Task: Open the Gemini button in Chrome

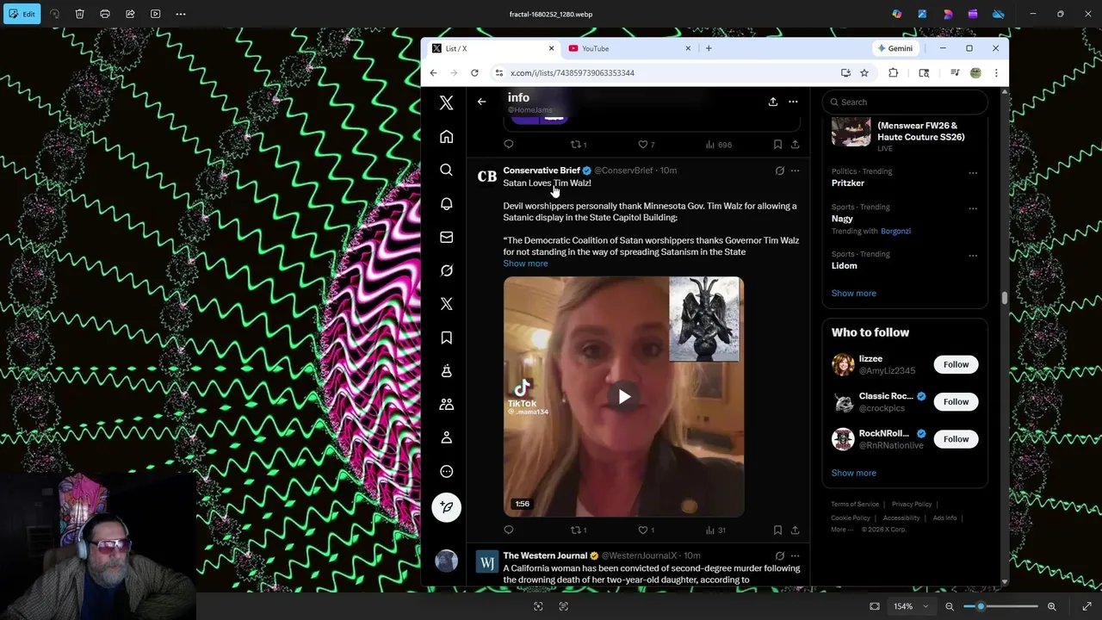Action: 895,48
